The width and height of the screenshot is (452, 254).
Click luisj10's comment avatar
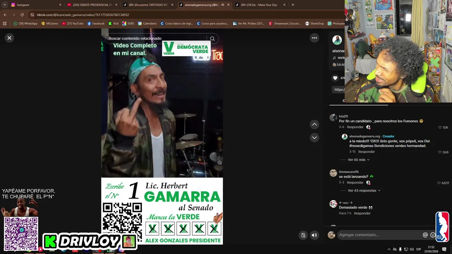tap(333, 118)
